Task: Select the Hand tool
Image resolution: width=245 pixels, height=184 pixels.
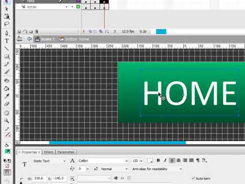Action: pos(7,113)
